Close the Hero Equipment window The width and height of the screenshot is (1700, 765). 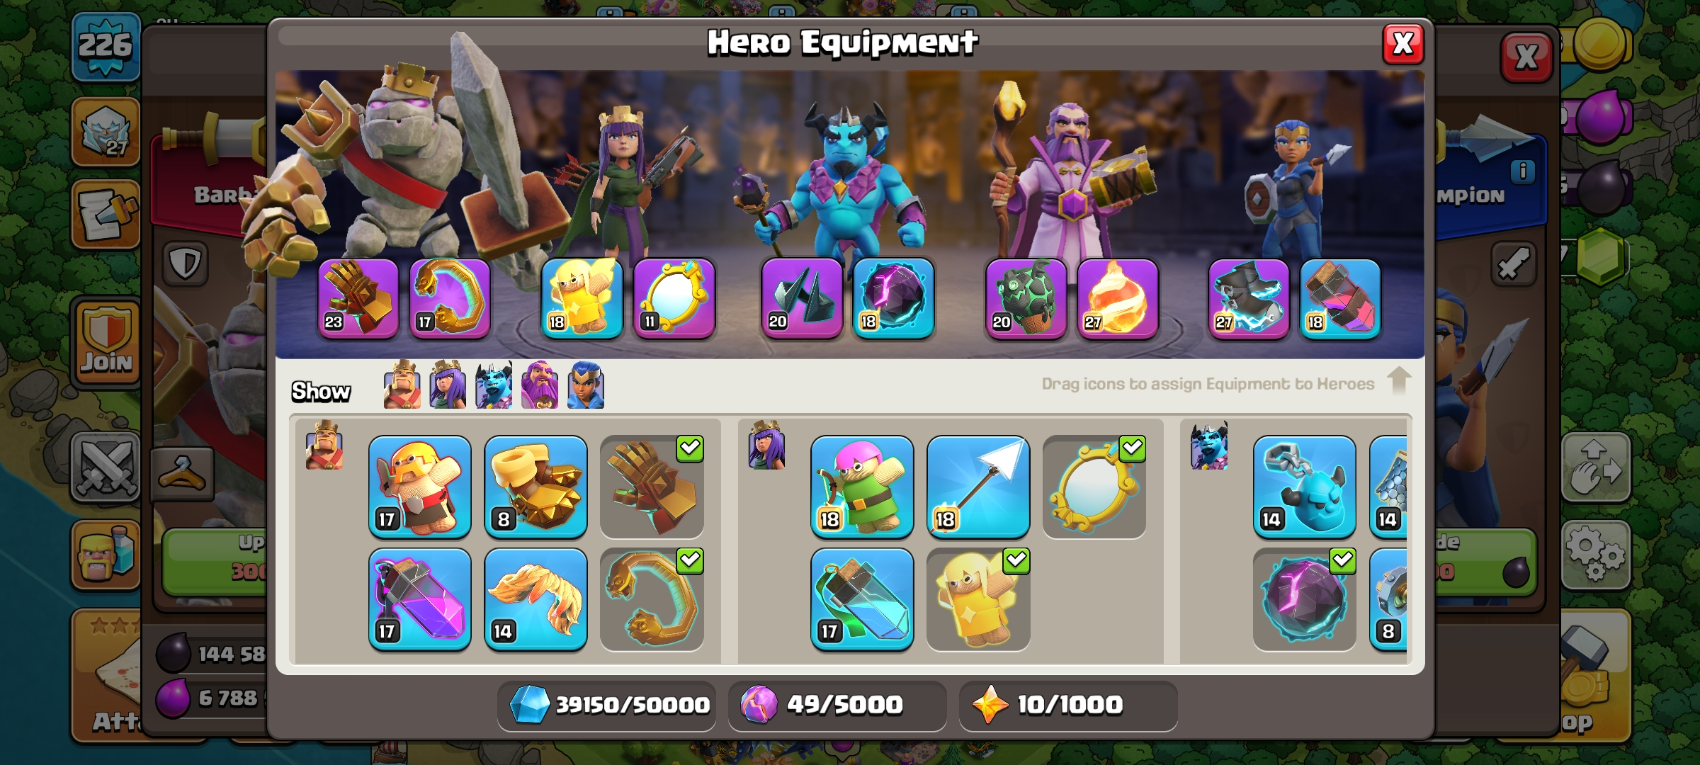point(1403,44)
